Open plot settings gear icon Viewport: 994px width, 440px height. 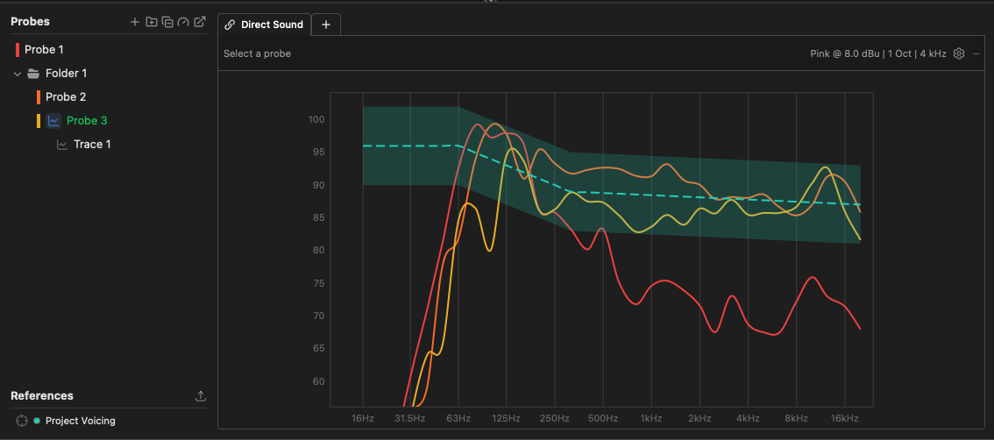[959, 53]
